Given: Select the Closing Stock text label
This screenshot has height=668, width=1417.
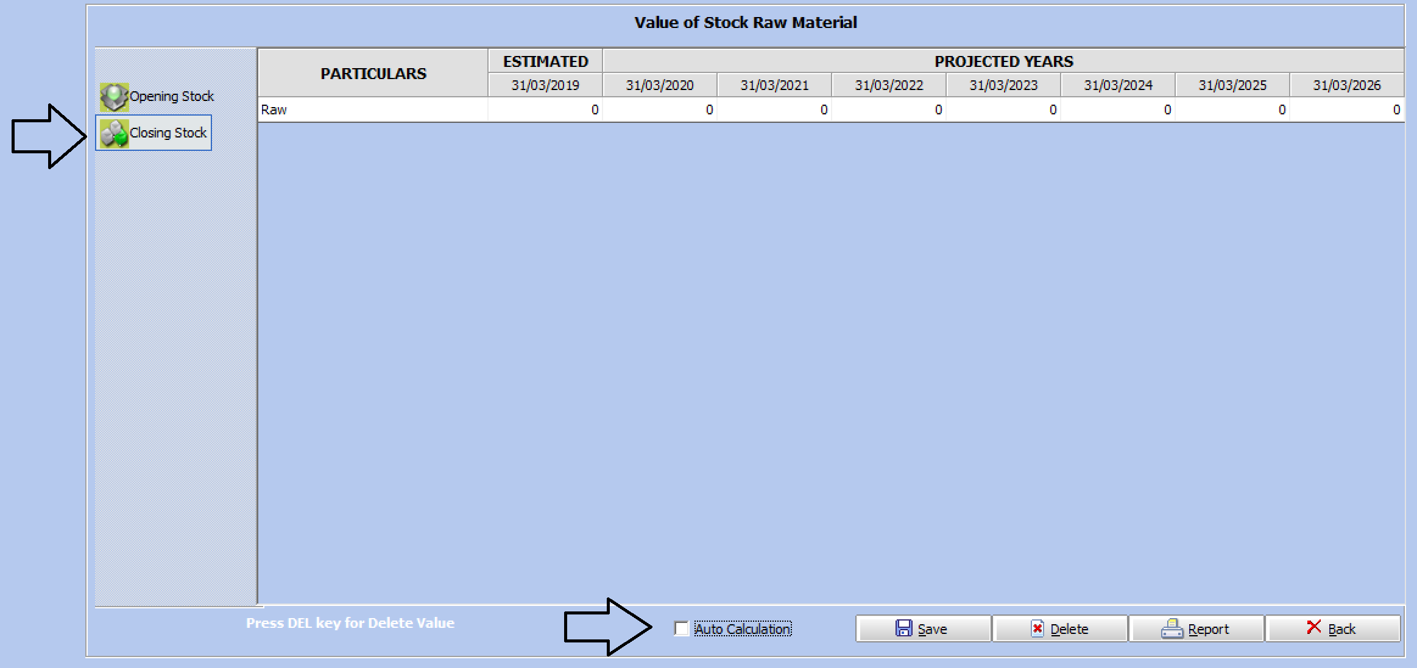Looking at the screenshot, I should (x=168, y=133).
